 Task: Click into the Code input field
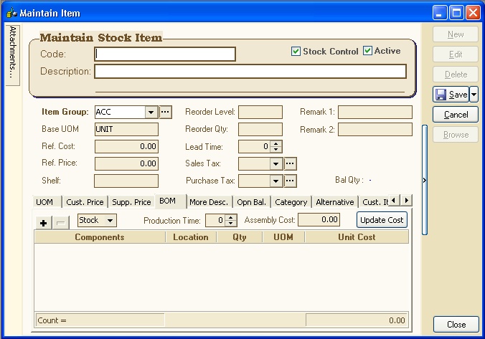pyautogui.click(x=165, y=54)
